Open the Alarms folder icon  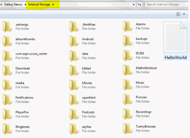128,26
